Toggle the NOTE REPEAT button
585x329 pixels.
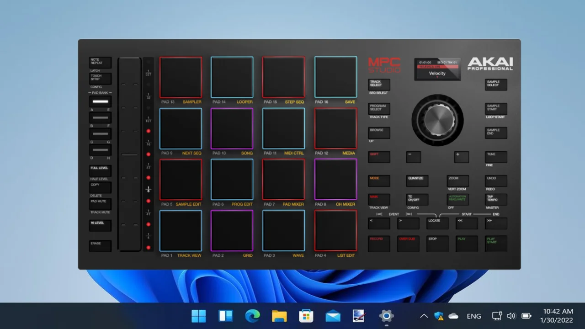(100, 63)
